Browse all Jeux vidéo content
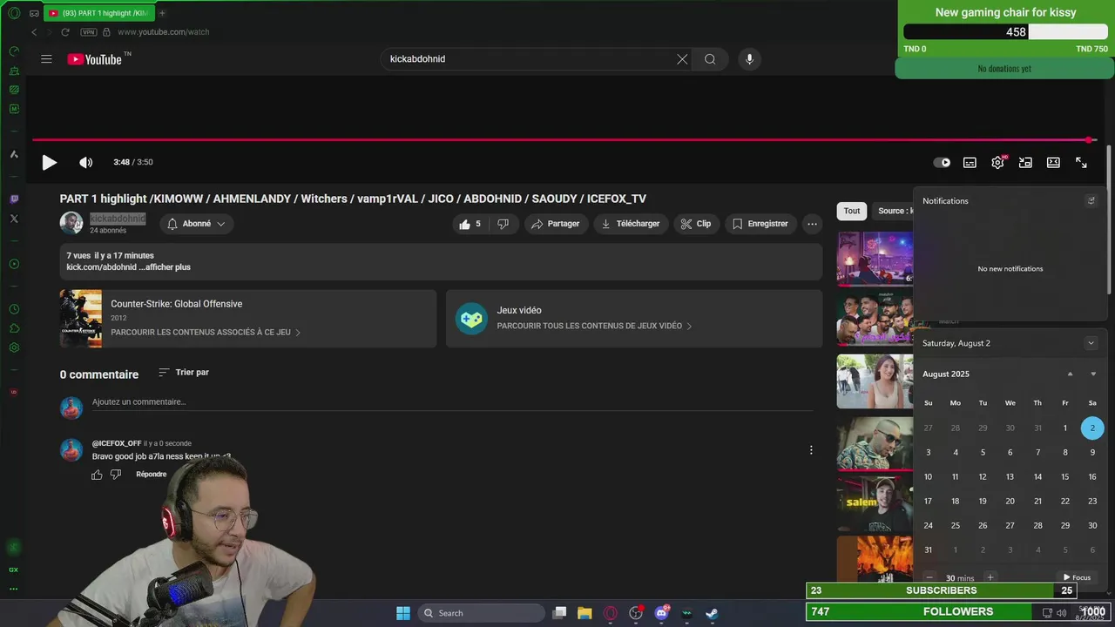 pyautogui.click(x=634, y=319)
